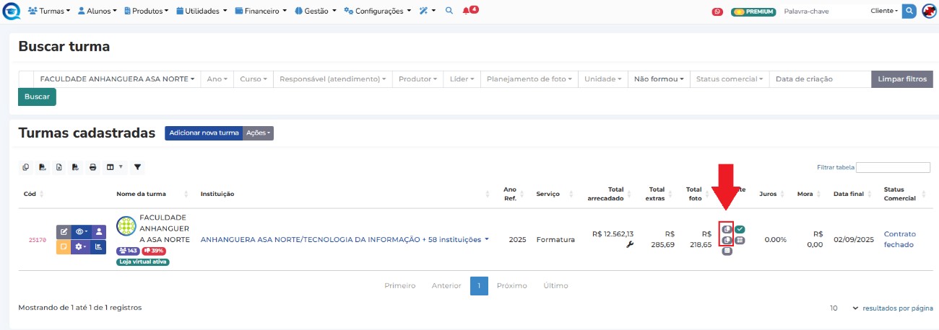Click the chart report icon in row

coord(99,246)
